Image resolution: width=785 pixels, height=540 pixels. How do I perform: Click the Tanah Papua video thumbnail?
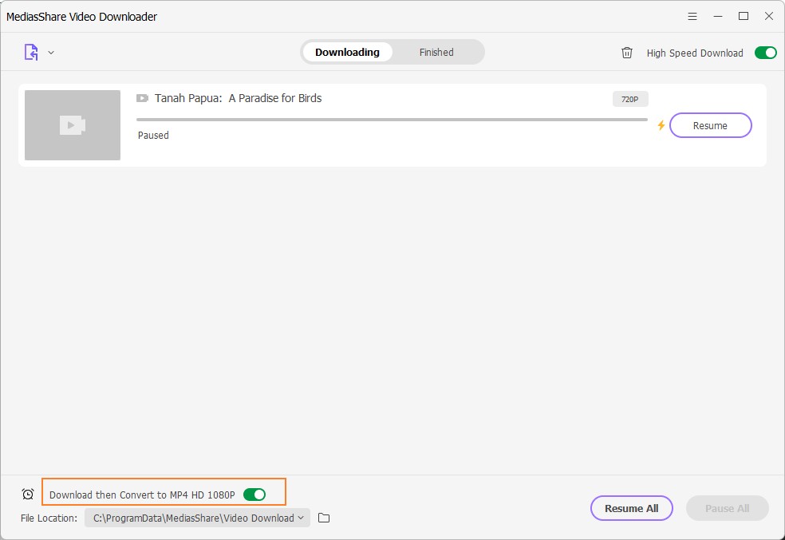pyautogui.click(x=73, y=125)
